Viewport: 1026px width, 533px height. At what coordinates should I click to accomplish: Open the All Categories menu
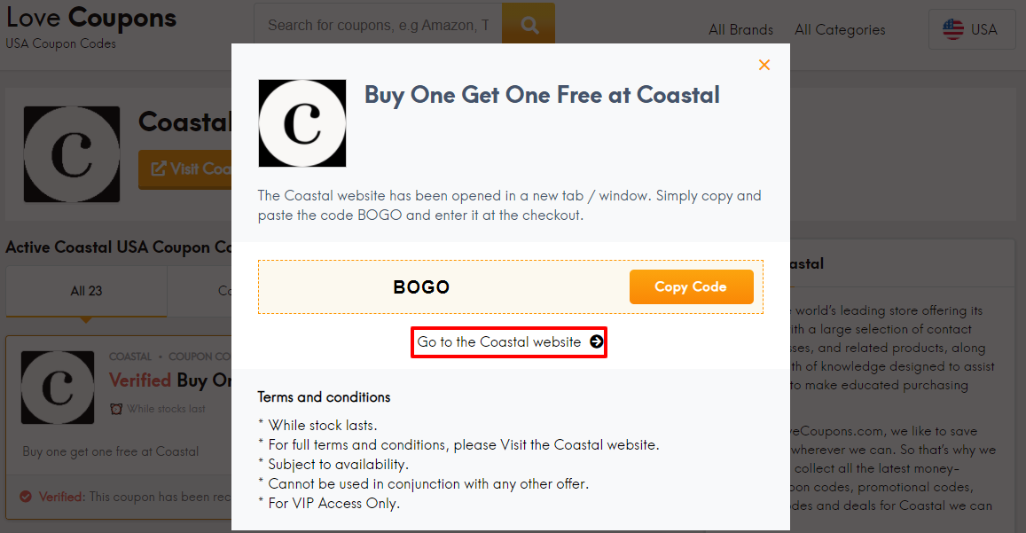(x=839, y=29)
